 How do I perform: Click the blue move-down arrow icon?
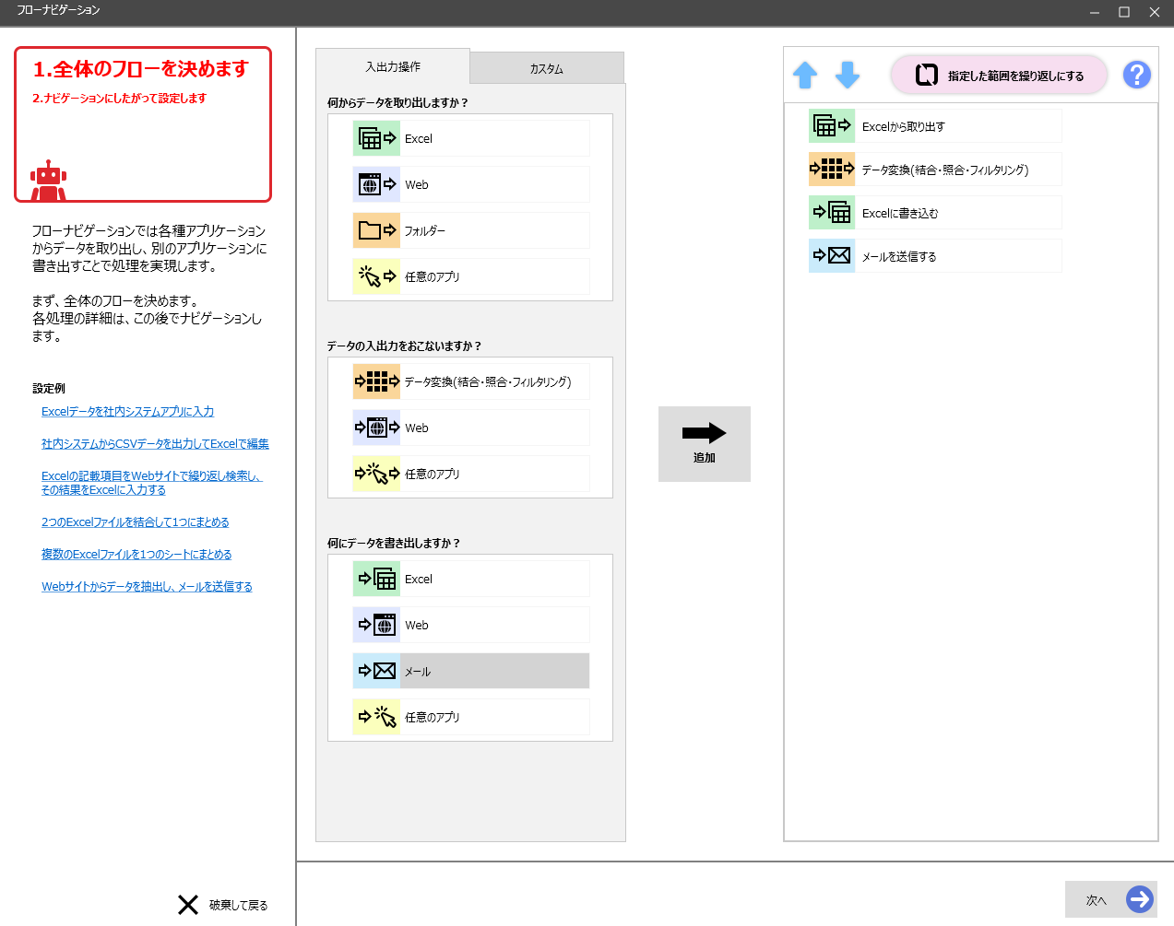click(847, 76)
